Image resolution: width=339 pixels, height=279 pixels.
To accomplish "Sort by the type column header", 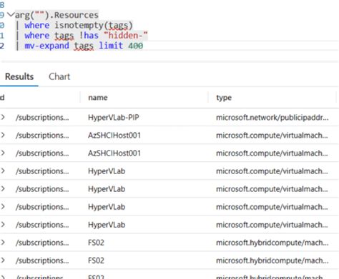I will (224, 98).
